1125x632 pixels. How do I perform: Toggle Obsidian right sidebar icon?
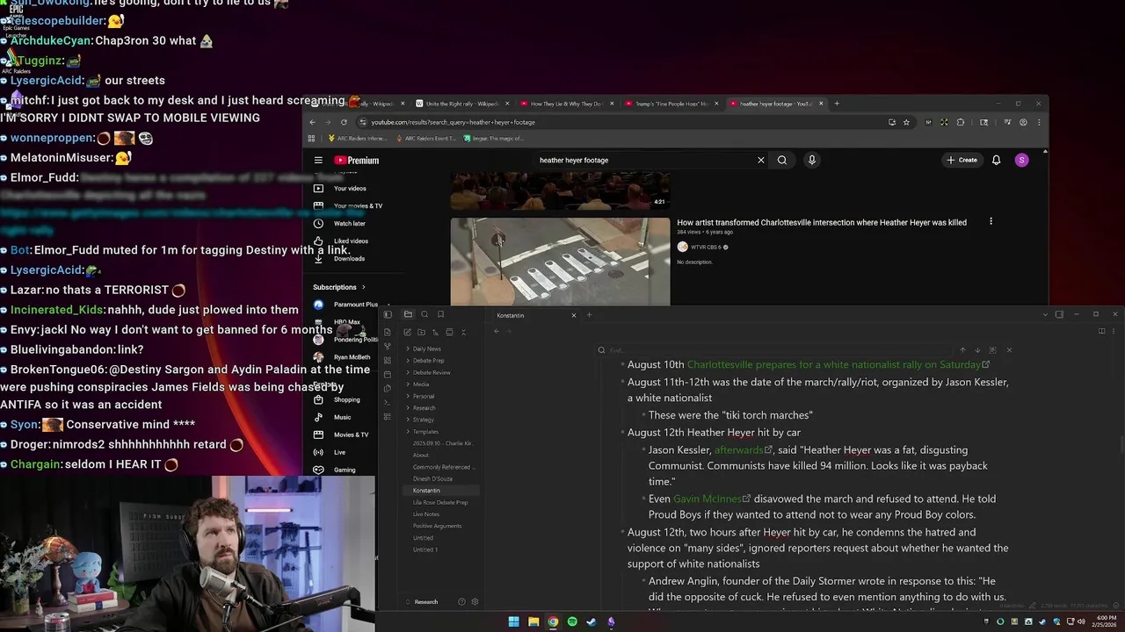(1059, 314)
